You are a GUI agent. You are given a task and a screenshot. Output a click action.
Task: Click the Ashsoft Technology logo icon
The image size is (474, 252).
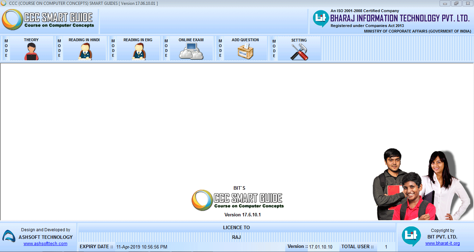9,236
